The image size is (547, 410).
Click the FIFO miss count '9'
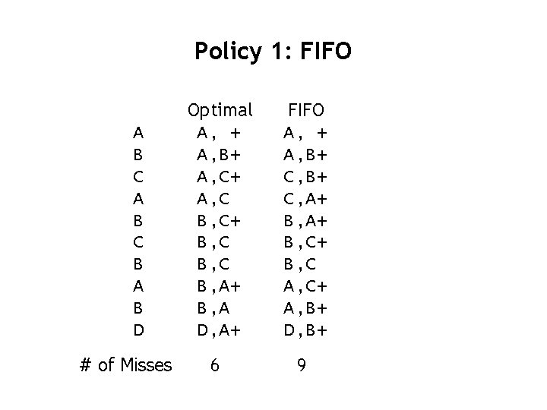(x=302, y=365)
